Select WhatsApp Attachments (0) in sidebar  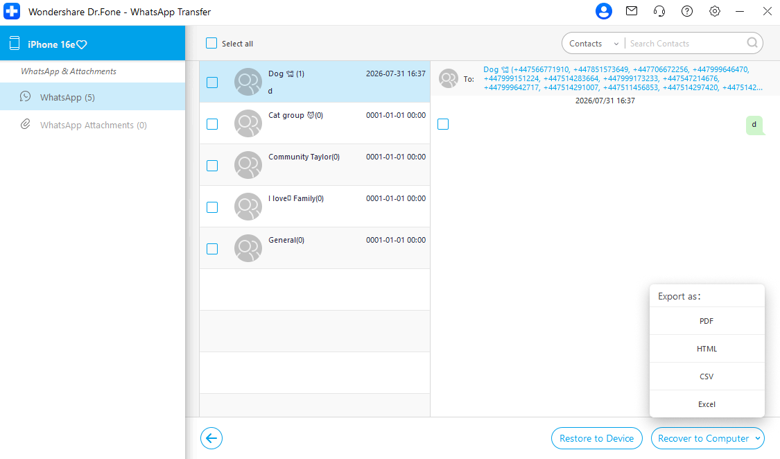(92, 124)
